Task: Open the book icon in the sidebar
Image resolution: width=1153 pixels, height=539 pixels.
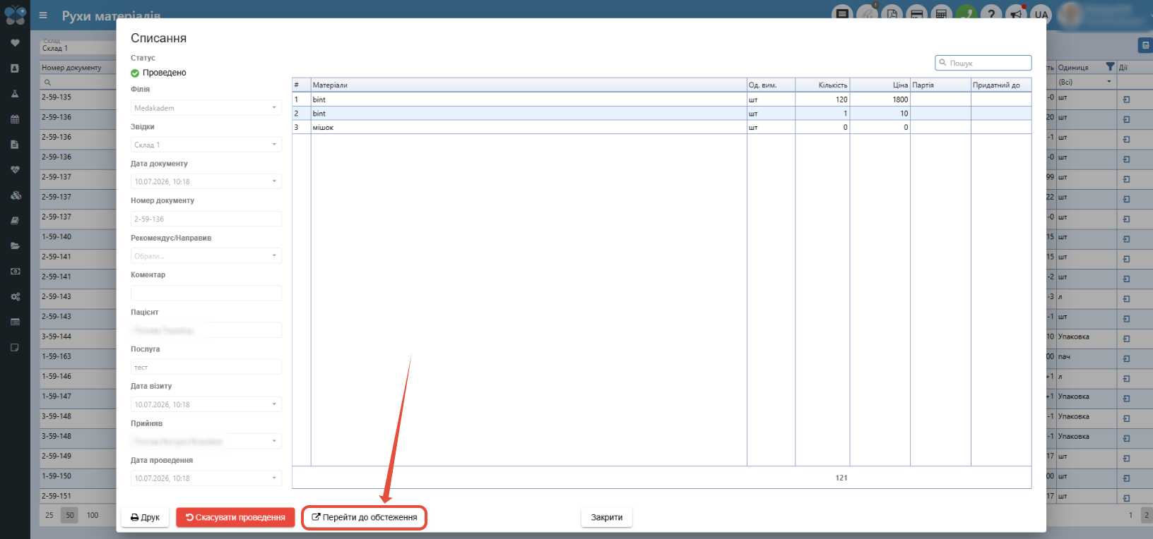Action: [15, 221]
